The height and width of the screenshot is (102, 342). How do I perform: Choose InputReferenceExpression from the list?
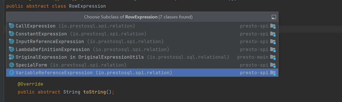pos(142,42)
